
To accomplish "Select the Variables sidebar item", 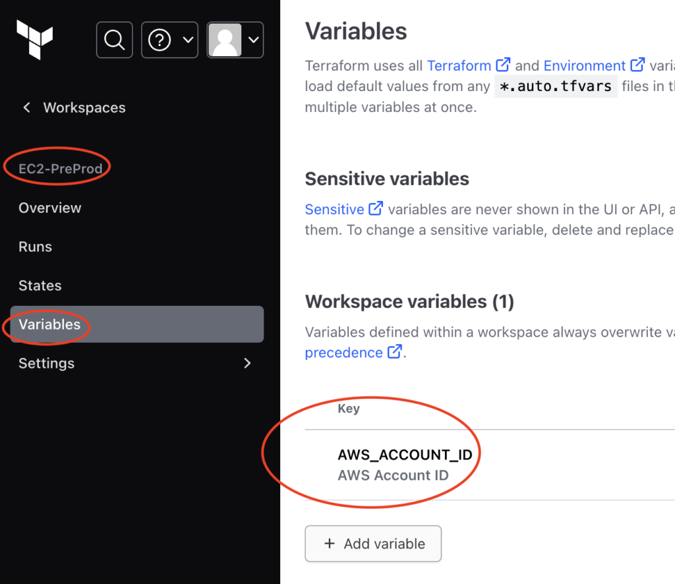I will click(137, 324).
